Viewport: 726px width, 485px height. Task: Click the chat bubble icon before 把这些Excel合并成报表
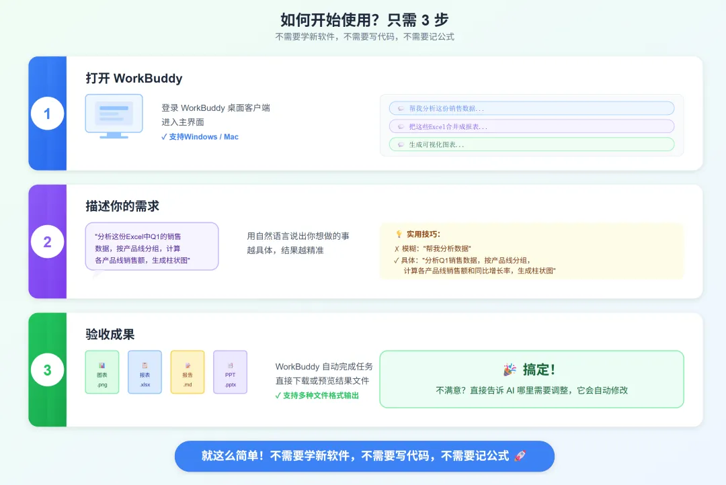click(x=401, y=126)
